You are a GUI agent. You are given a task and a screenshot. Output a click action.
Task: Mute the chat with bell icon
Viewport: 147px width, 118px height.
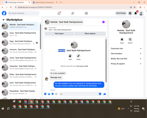[122, 40]
